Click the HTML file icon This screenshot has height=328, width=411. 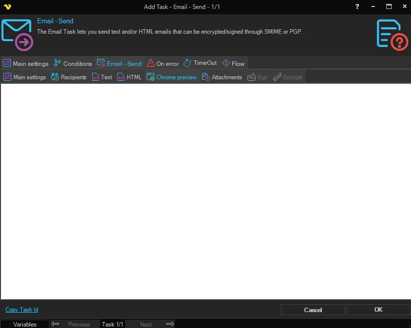pos(121,77)
